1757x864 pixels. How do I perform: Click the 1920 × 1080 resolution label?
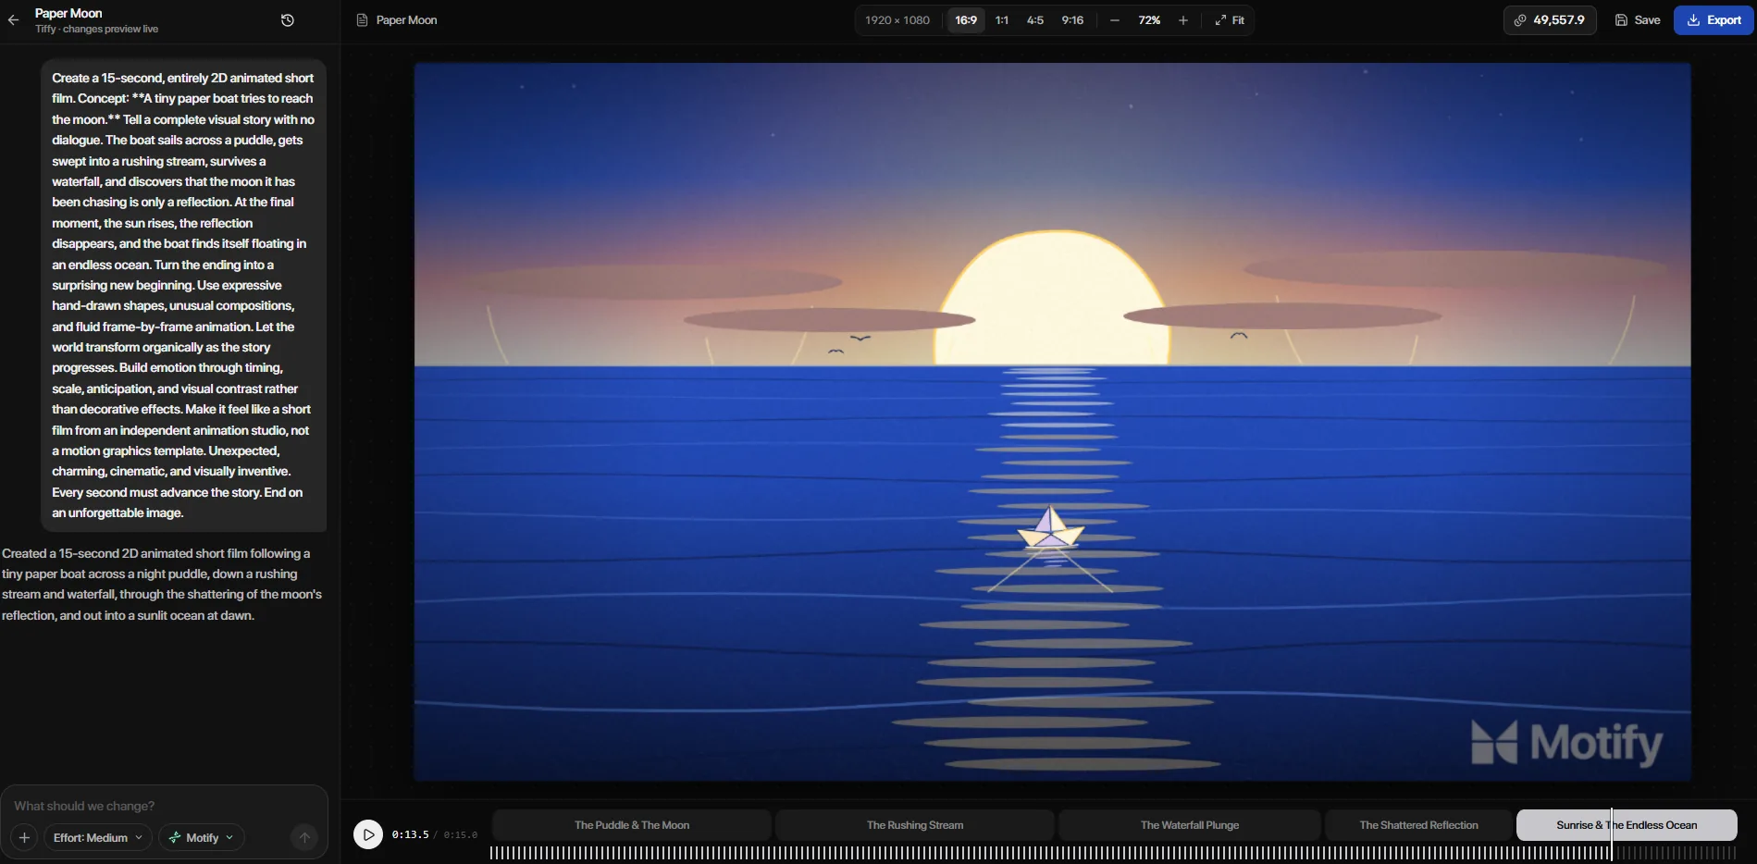point(897,20)
